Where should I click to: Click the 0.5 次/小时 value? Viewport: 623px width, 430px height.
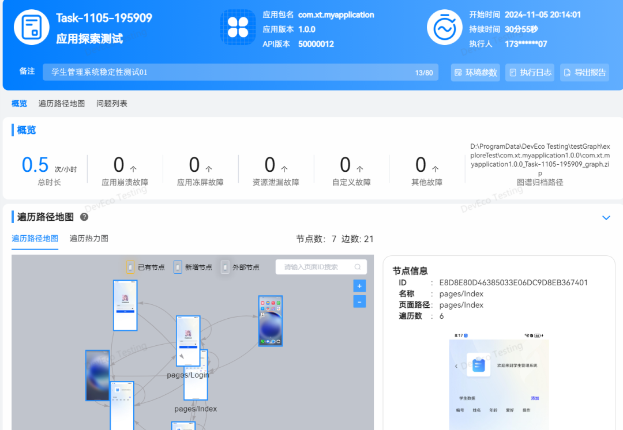click(49, 165)
